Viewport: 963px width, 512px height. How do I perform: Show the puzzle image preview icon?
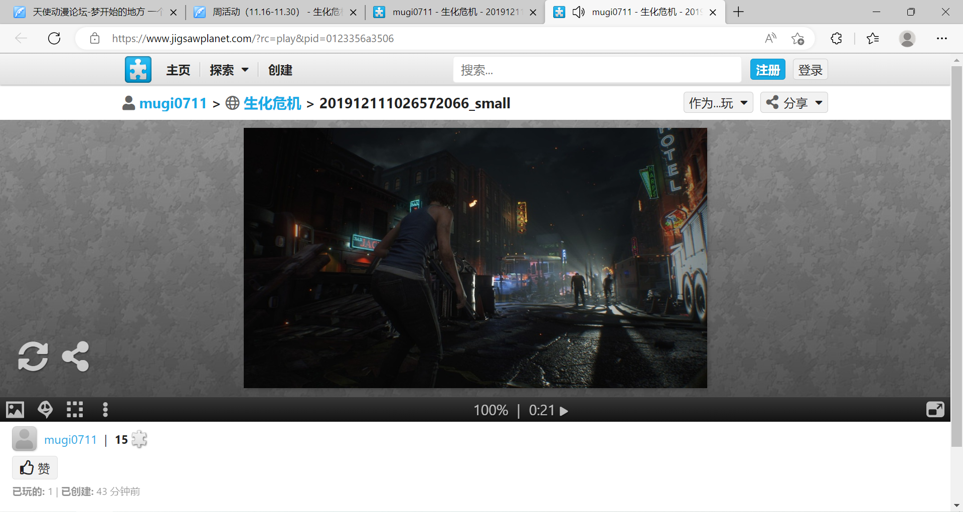coord(15,410)
